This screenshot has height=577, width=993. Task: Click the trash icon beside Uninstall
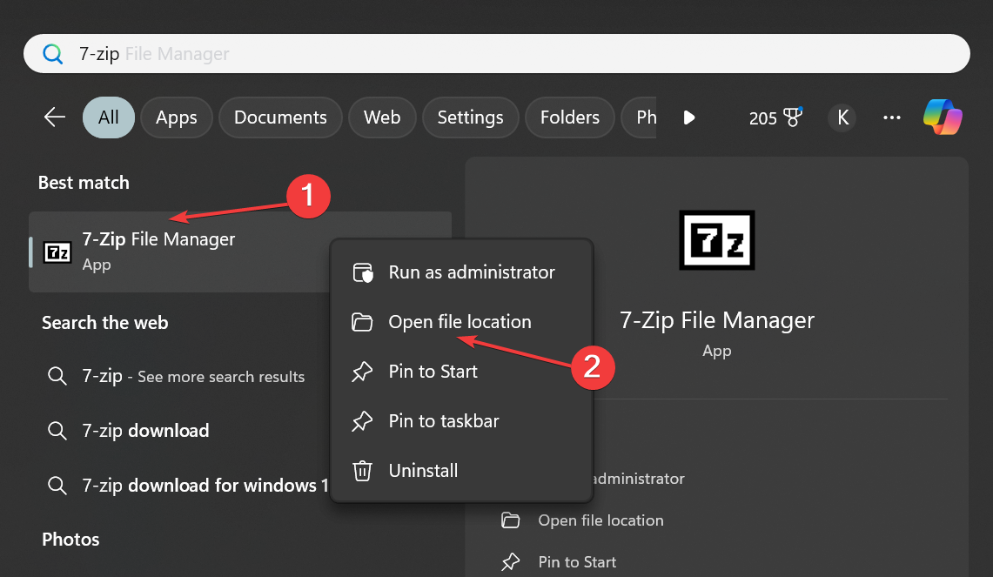[x=362, y=471]
